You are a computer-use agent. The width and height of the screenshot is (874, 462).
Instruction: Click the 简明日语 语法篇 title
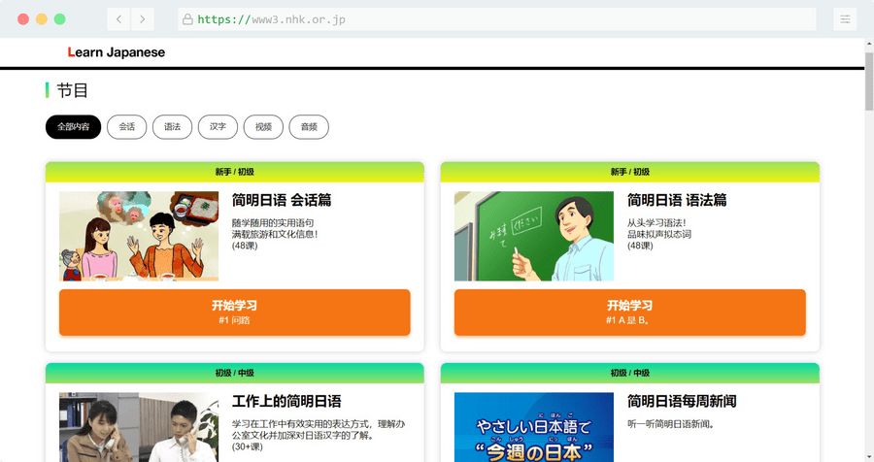point(677,200)
